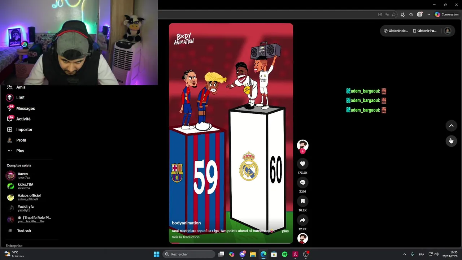Open Discord-like chat app on taskbar
This screenshot has height=260, width=462.
pyautogui.click(x=242, y=254)
